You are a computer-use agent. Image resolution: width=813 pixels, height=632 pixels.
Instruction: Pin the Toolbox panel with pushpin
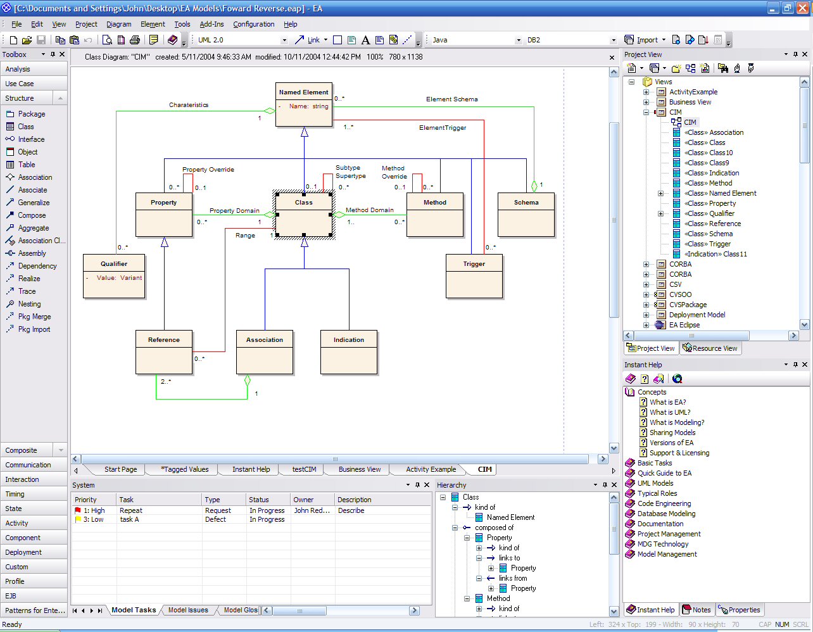pyautogui.click(x=53, y=54)
